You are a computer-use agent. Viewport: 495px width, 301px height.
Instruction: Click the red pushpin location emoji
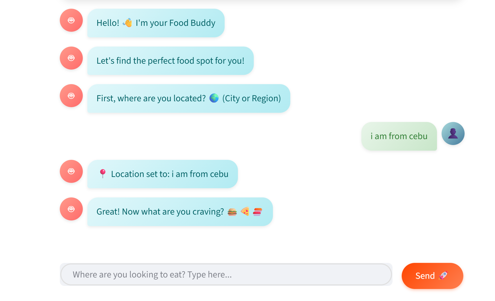(103, 174)
